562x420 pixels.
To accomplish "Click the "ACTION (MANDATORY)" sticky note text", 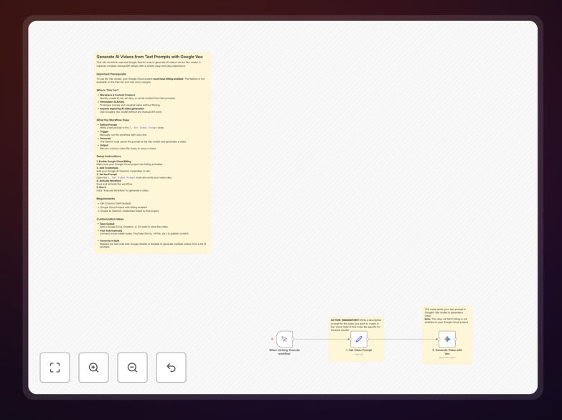I will 356,325.
